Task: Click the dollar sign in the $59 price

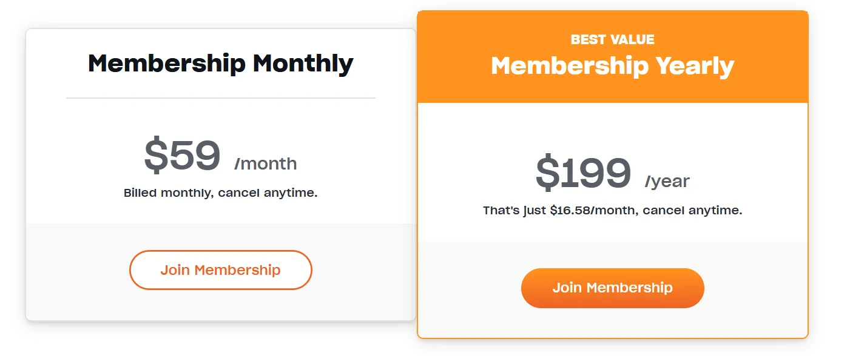Action: [155, 156]
